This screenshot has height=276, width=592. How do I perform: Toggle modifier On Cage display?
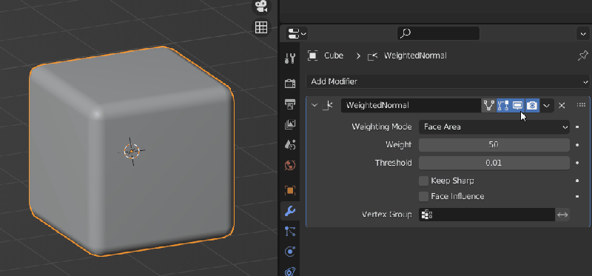coord(488,105)
